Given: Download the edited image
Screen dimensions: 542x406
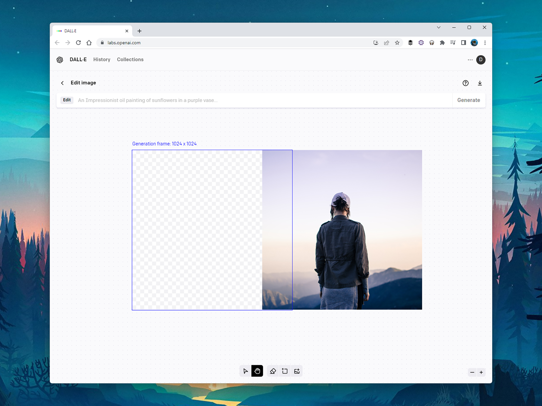Looking at the screenshot, I should 480,83.
